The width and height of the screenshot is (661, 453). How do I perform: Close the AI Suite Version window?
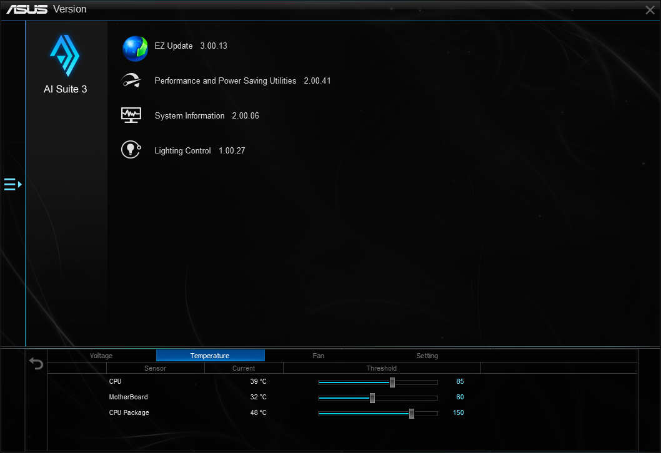click(650, 10)
